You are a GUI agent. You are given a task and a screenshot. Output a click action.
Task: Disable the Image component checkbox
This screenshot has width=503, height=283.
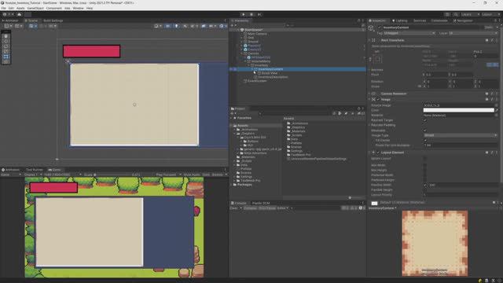(378, 100)
